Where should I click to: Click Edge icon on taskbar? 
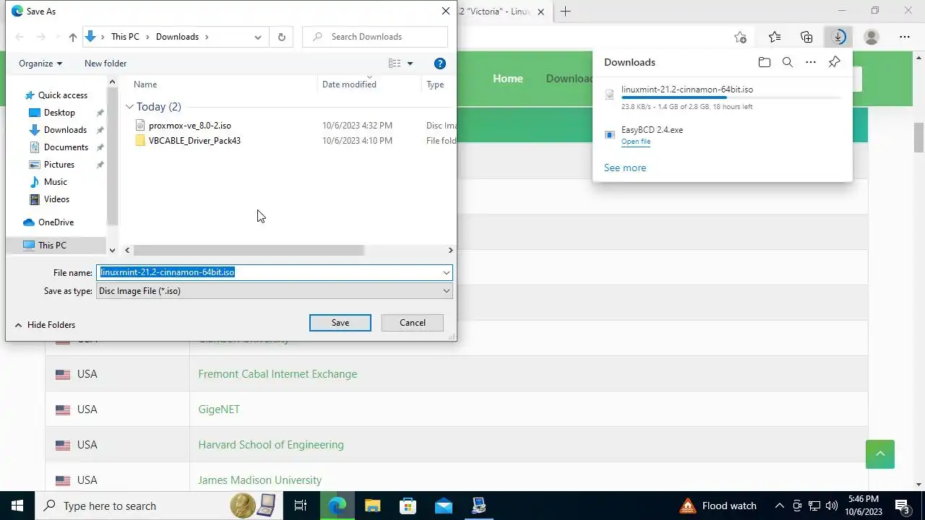tap(337, 506)
